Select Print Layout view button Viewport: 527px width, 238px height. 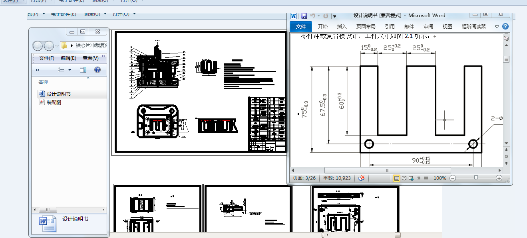click(396, 178)
